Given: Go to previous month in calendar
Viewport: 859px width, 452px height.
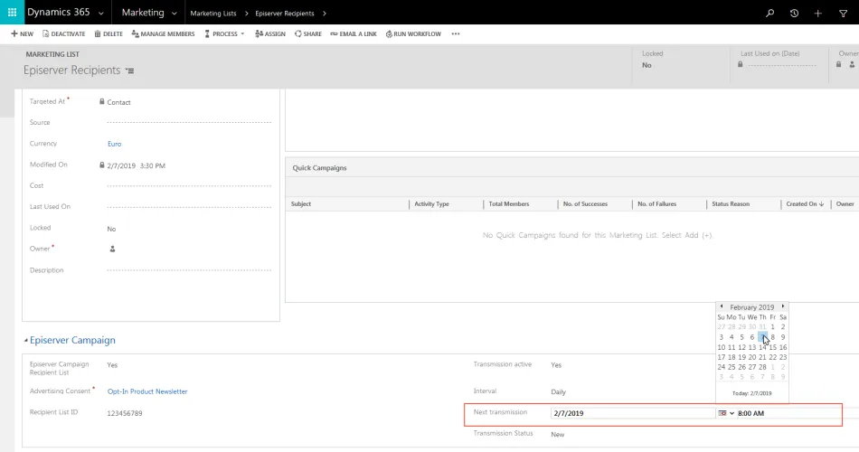Looking at the screenshot, I should pyautogui.click(x=722, y=306).
